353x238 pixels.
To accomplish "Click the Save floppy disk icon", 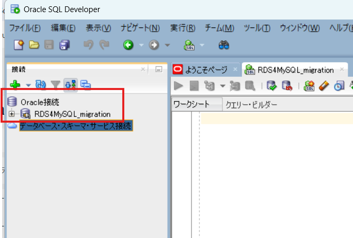I will pos(49,45).
